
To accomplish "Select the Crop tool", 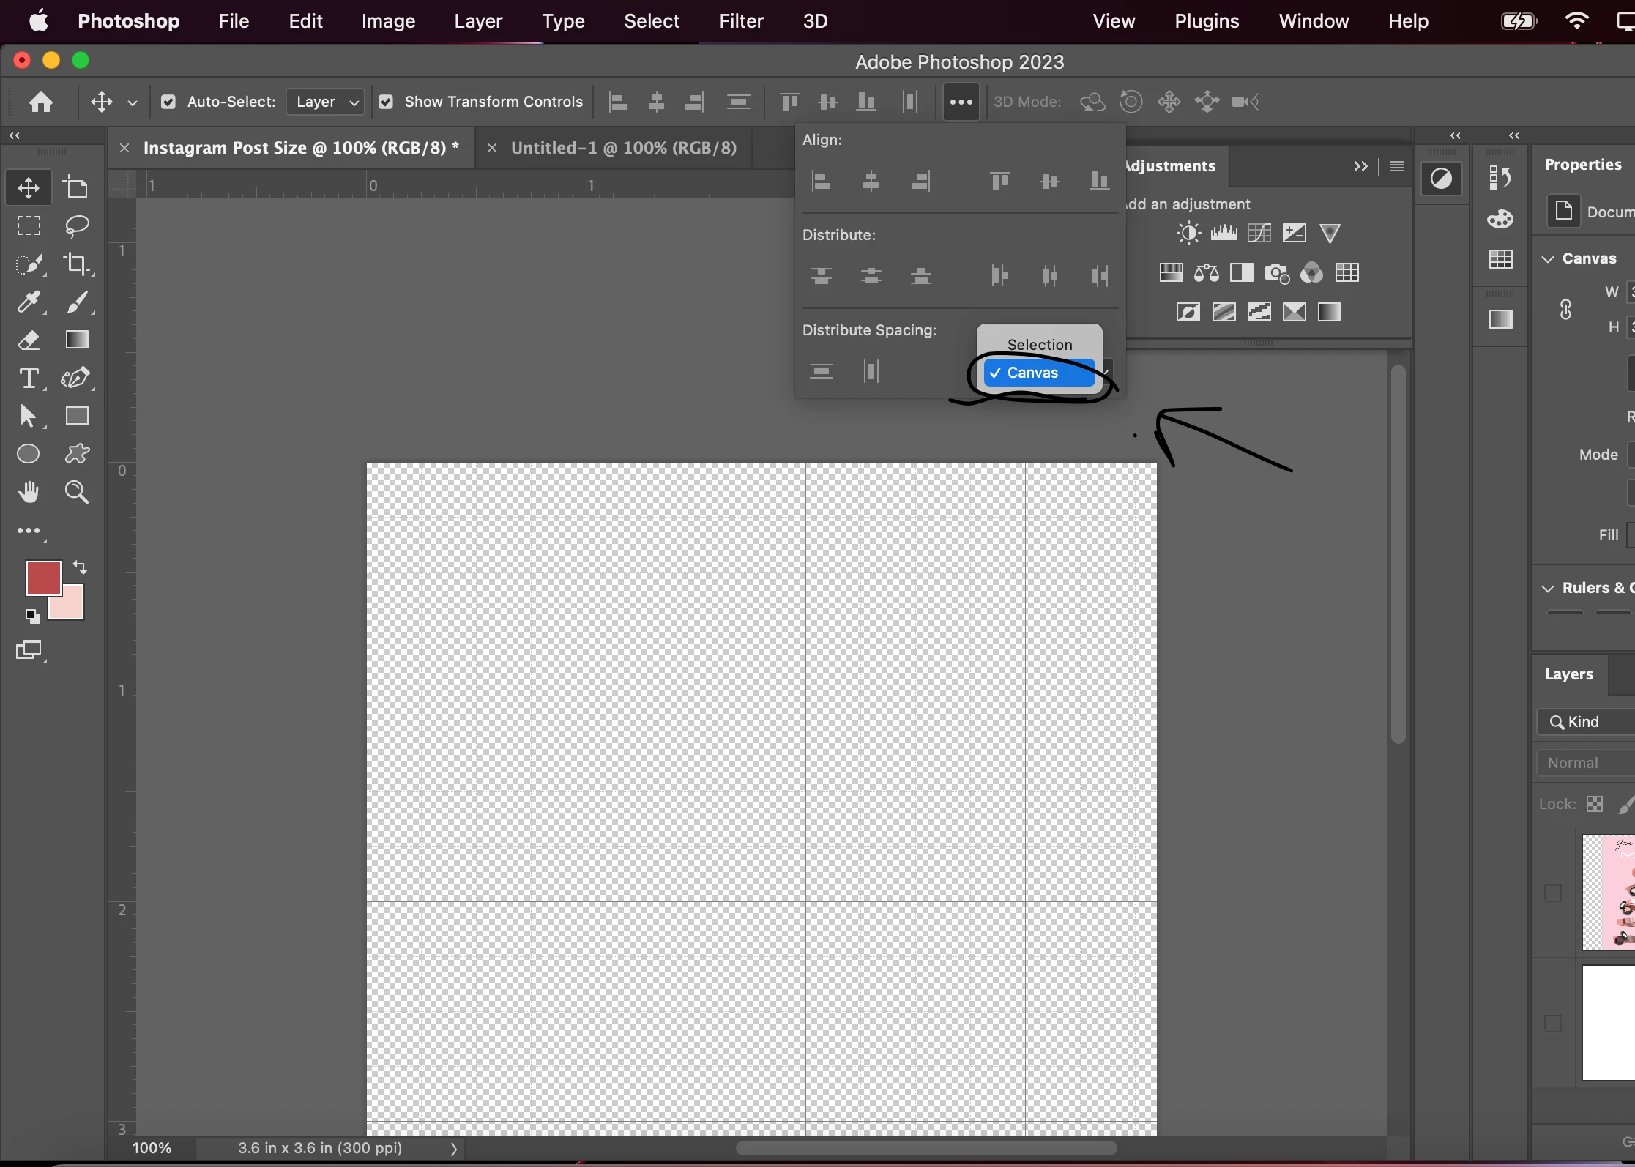I will tap(77, 264).
